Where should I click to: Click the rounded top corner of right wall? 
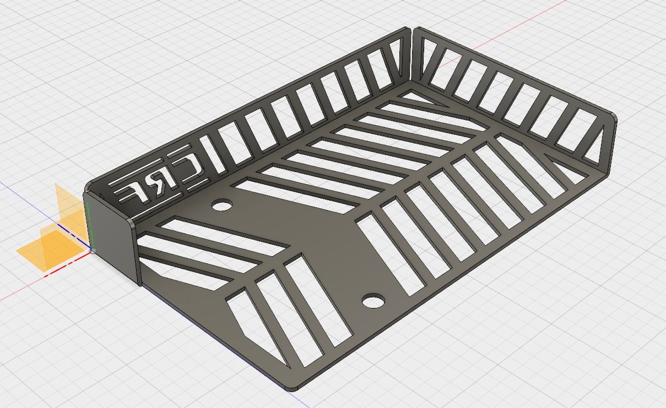[613, 117]
